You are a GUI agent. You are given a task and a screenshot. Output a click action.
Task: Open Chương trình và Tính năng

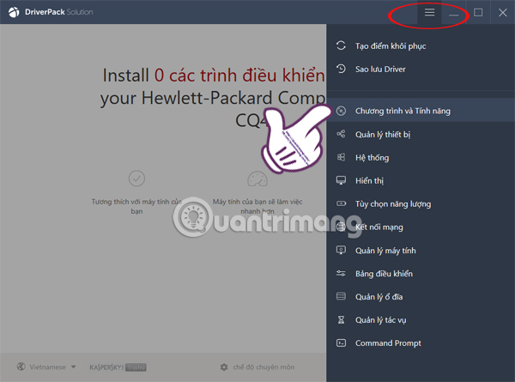coord(421,111)
